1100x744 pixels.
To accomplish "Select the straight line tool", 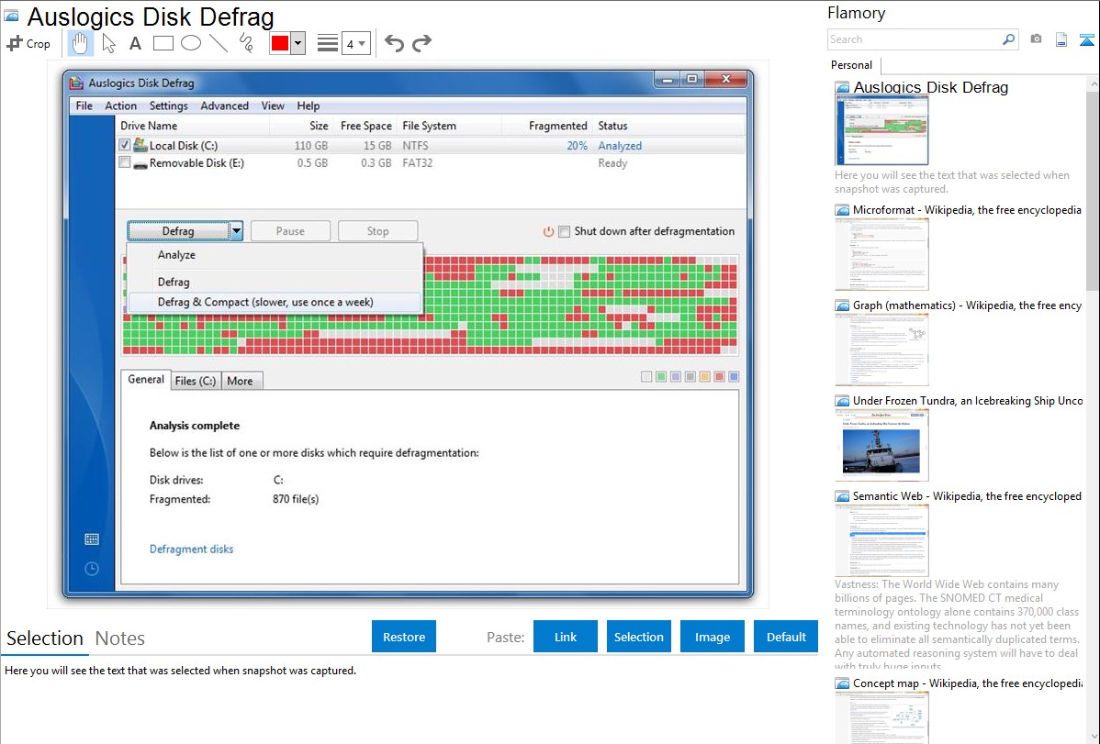I will click(219, 43).
